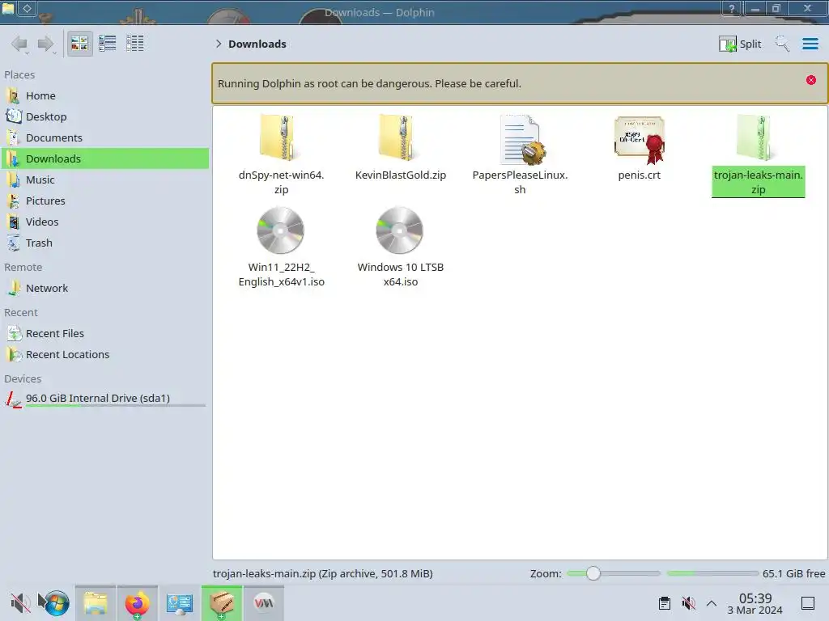Open Documents in Places
This screenshot has height=621, width=829.
pyautogui.click(x=104, y=137)
